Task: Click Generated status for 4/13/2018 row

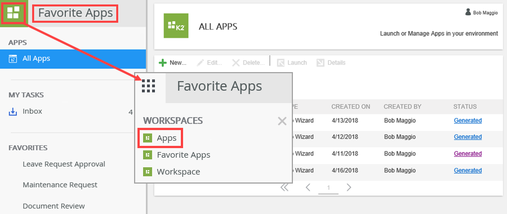Action: click(x=468, y=121)
